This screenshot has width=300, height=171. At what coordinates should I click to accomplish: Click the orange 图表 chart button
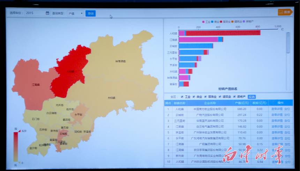click(x=285, y=12)
